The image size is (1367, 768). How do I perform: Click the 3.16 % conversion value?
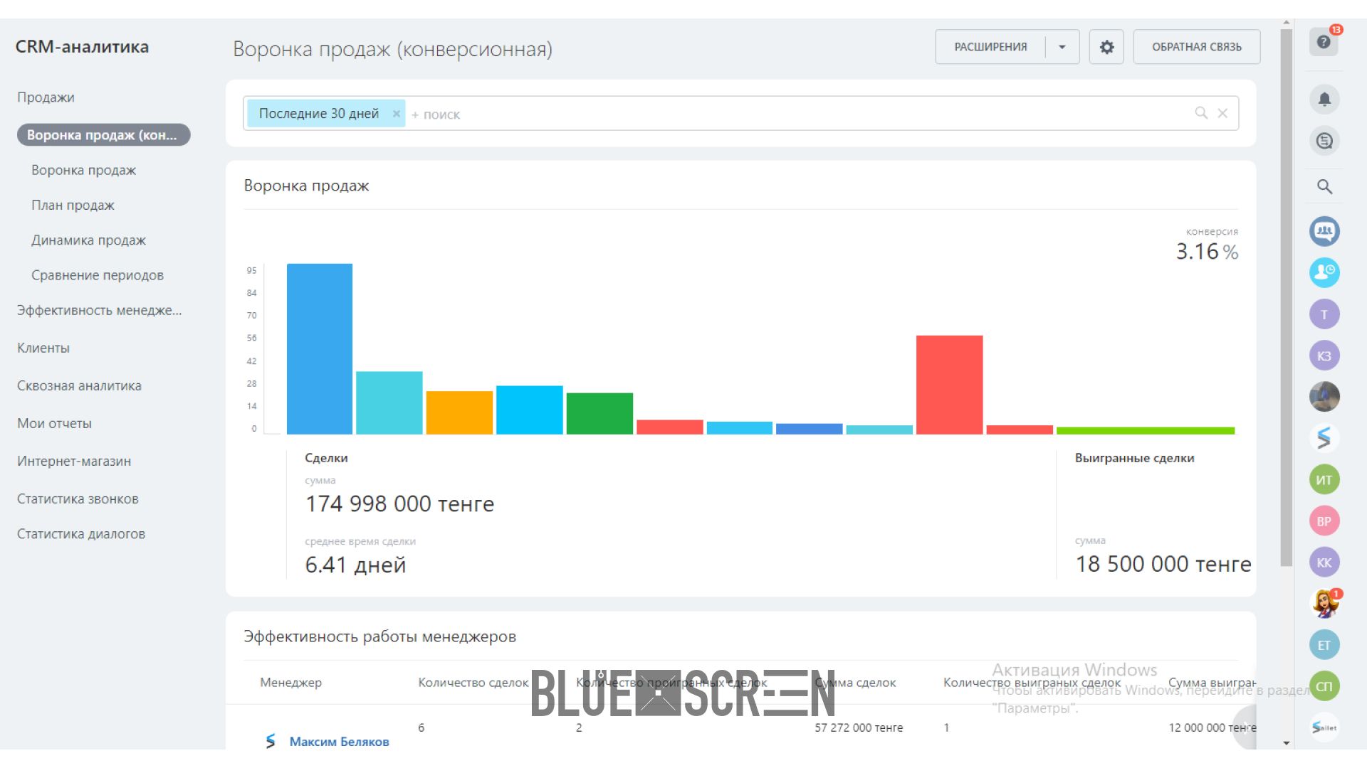click(x=1207, y=252)
